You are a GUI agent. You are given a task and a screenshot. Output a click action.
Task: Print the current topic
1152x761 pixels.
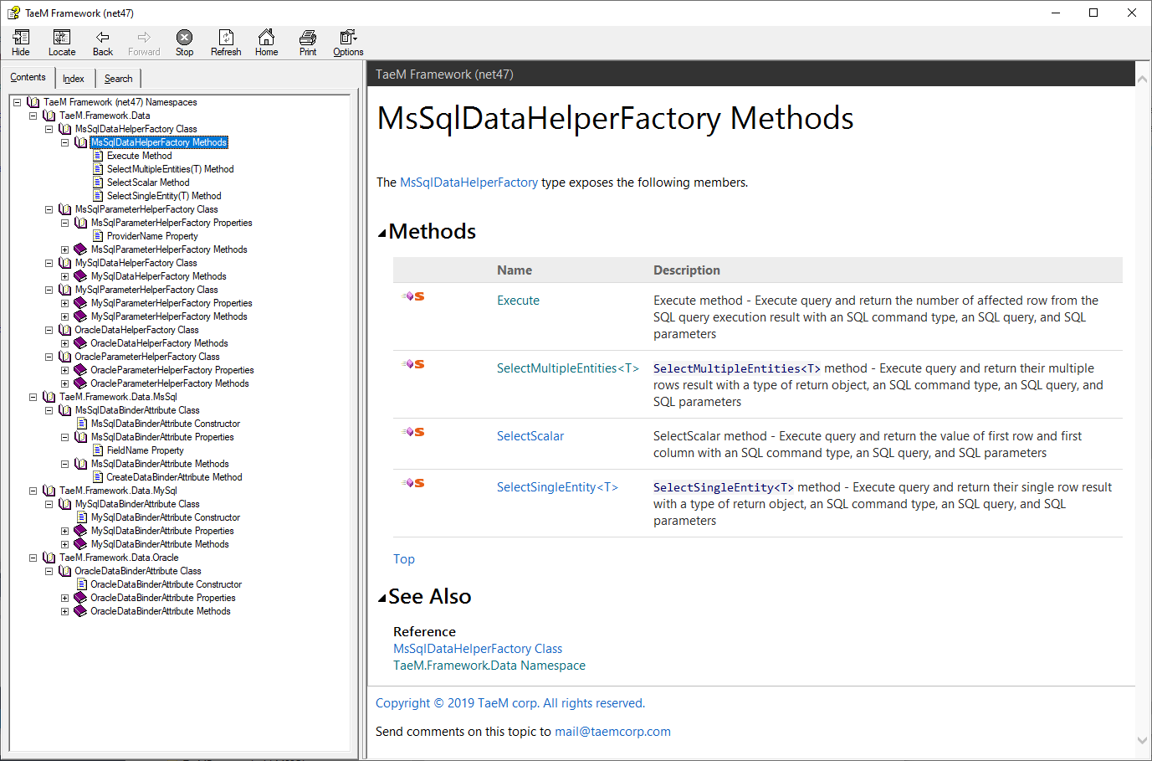(x=308, y=37)
